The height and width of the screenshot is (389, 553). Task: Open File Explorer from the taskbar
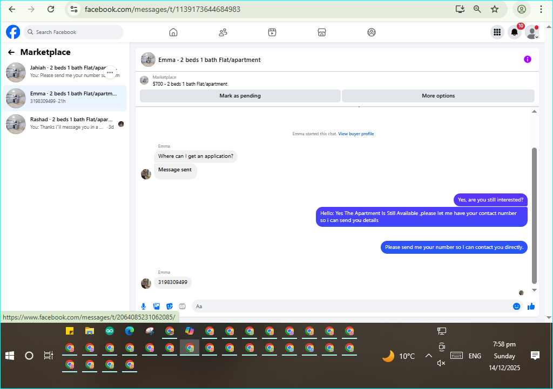tap(90, 331)
